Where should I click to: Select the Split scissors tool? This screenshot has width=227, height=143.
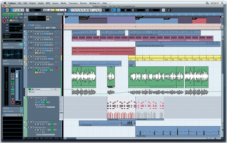coord(75,10)
